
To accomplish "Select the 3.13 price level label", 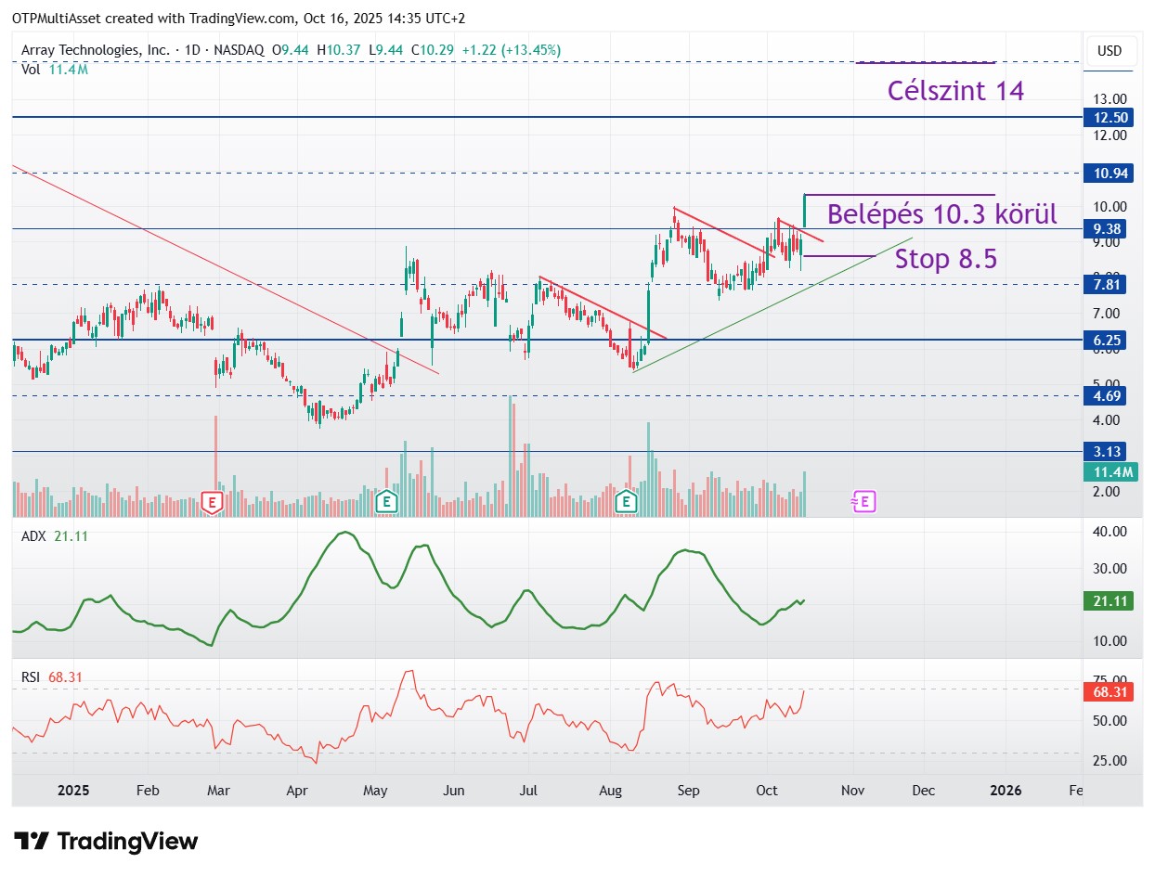I will click(x=1106, y=452).
